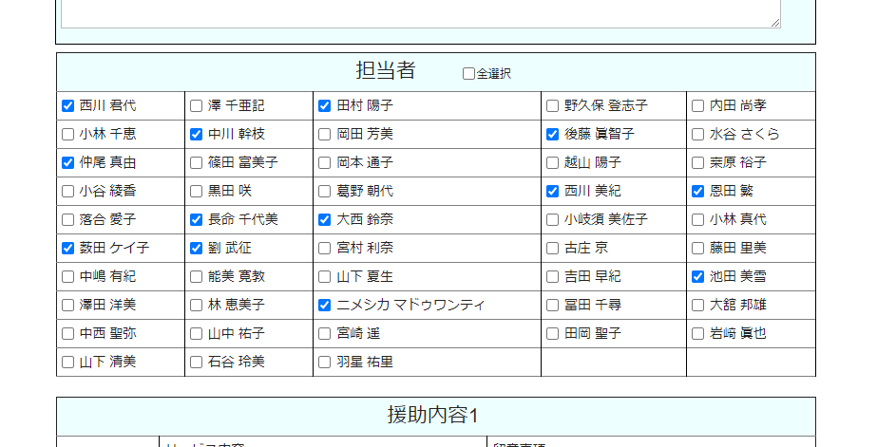Deselect the 中川 幹枝 checkbox

[x=196, y=135]
